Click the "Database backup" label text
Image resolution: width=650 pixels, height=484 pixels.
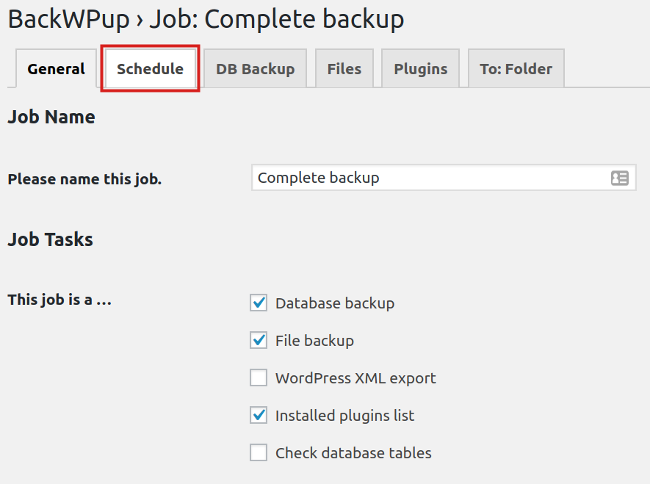(335, 303)
